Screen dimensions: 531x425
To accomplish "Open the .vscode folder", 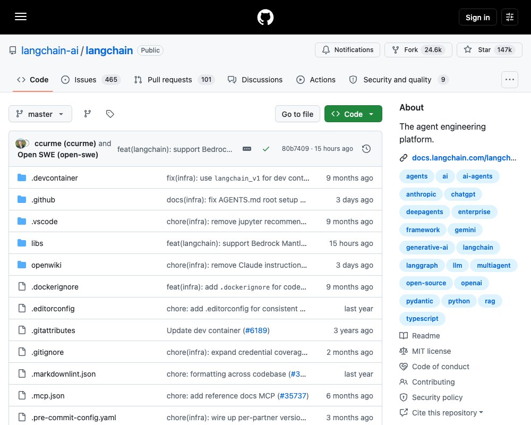I will point(45,222).
